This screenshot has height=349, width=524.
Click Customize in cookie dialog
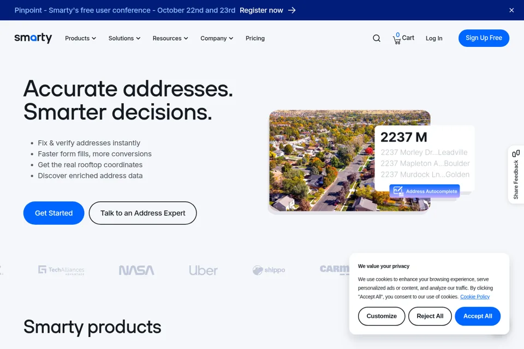382,316
